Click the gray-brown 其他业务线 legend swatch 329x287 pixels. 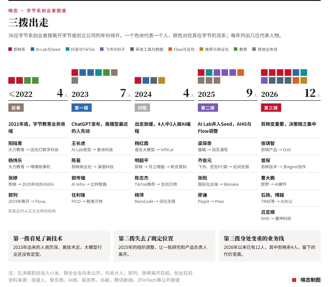click(x=254, y=49)
